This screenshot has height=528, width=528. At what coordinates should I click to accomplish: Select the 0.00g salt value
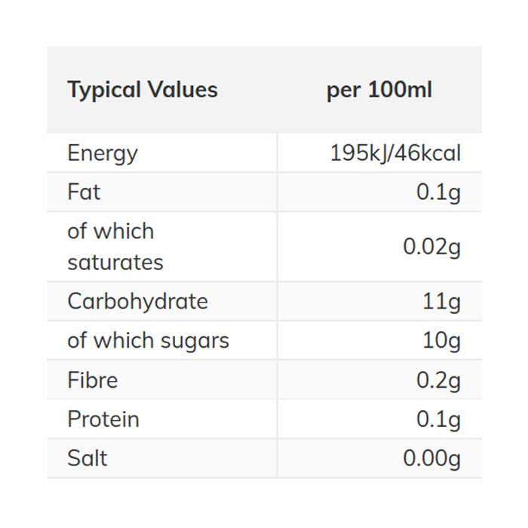pyautogui.click(x=431, y=458)
